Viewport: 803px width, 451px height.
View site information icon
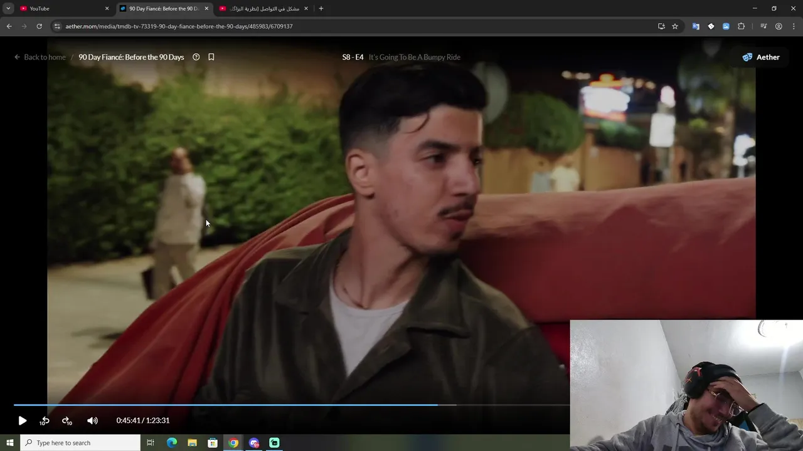57,26
